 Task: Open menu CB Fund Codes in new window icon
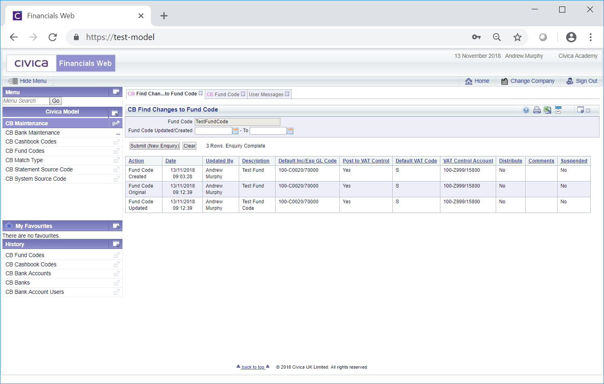(116, 151)
